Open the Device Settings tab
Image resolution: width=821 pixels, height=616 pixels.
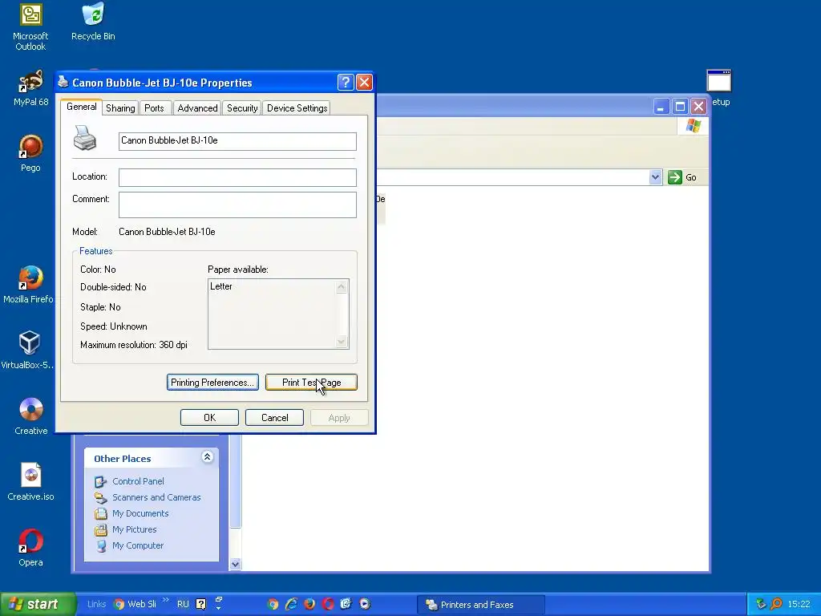tap(297, 108)
